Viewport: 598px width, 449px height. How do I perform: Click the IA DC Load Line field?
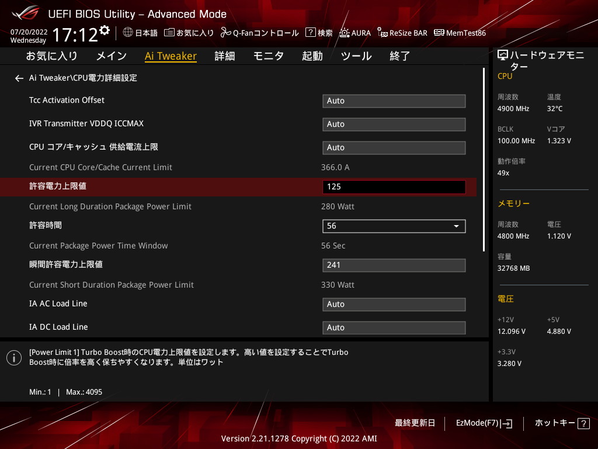394,327
